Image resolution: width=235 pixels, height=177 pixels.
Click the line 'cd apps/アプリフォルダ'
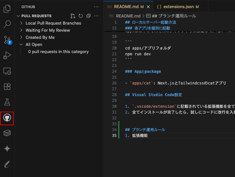tap(148, 48)
